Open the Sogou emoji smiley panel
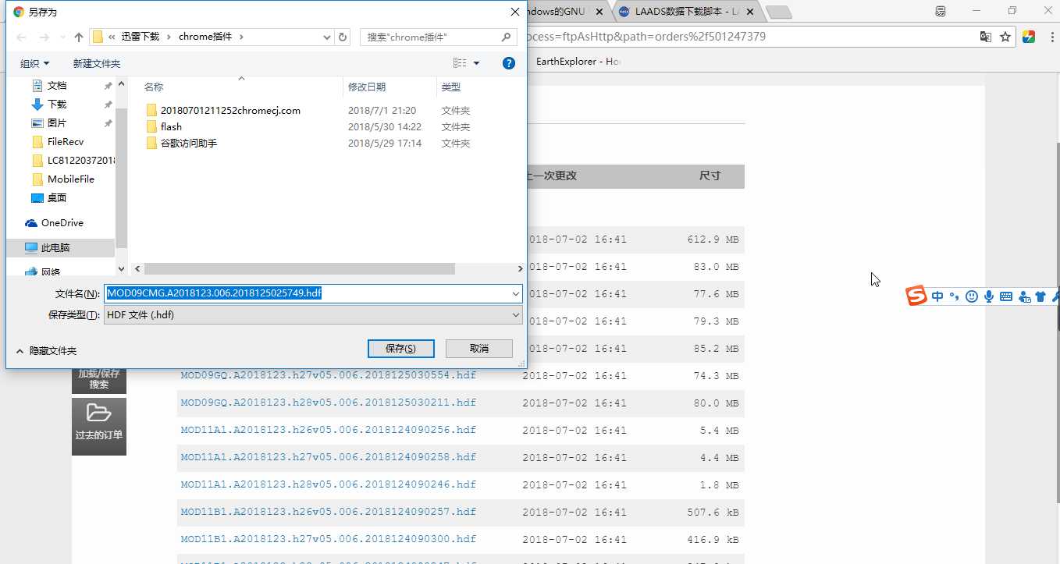Screen dimensions: 1060x564 (x=972, y=296)
